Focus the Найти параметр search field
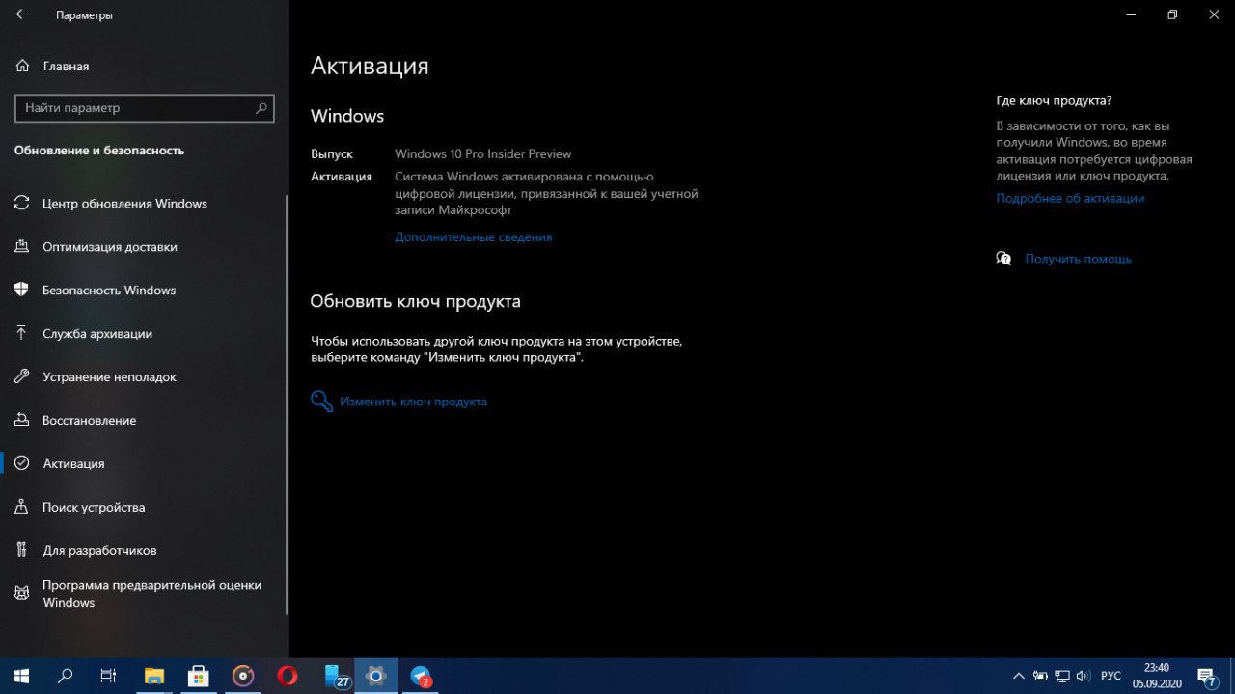The width and height of the screenshot is (1235, 694). tap(145, 108)
